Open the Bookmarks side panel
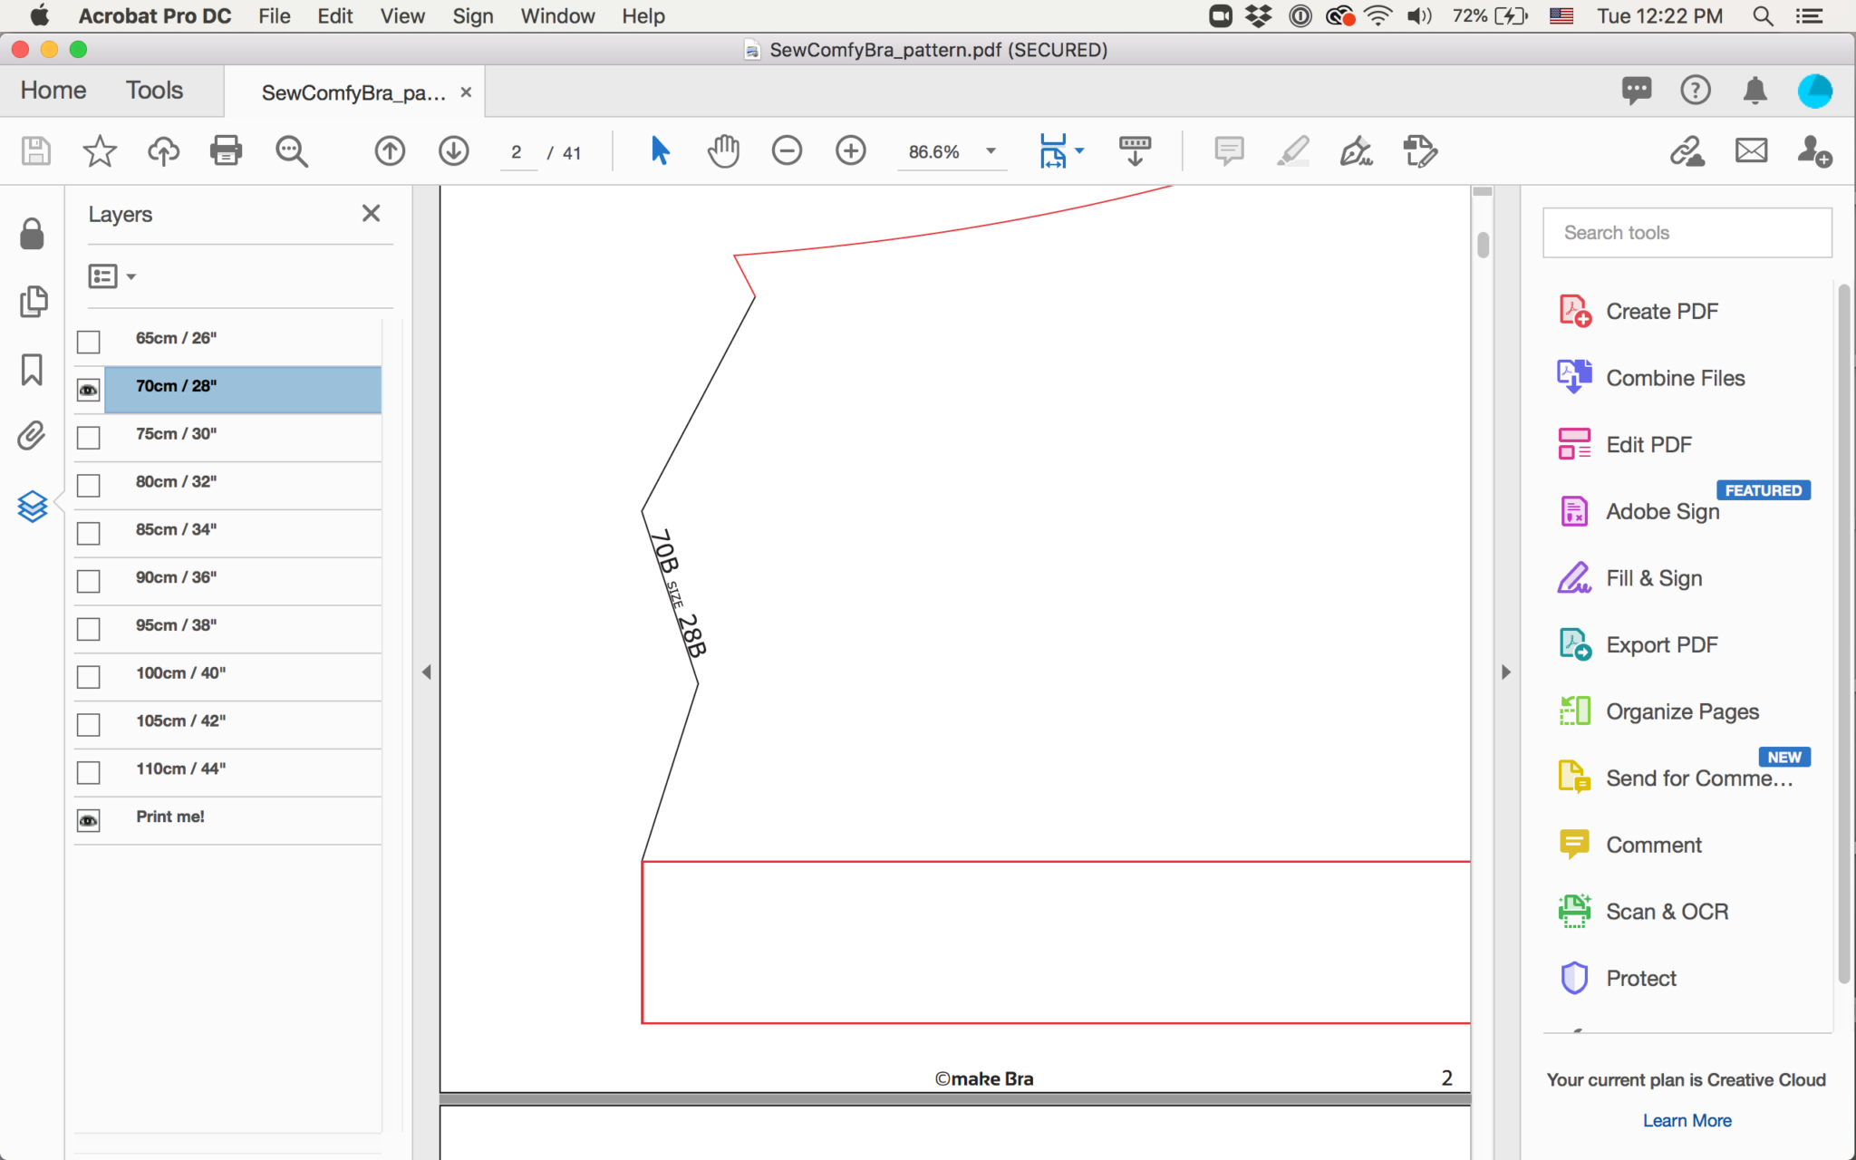The height and width of the screenshot is (1160, 1856). (32, 370)
